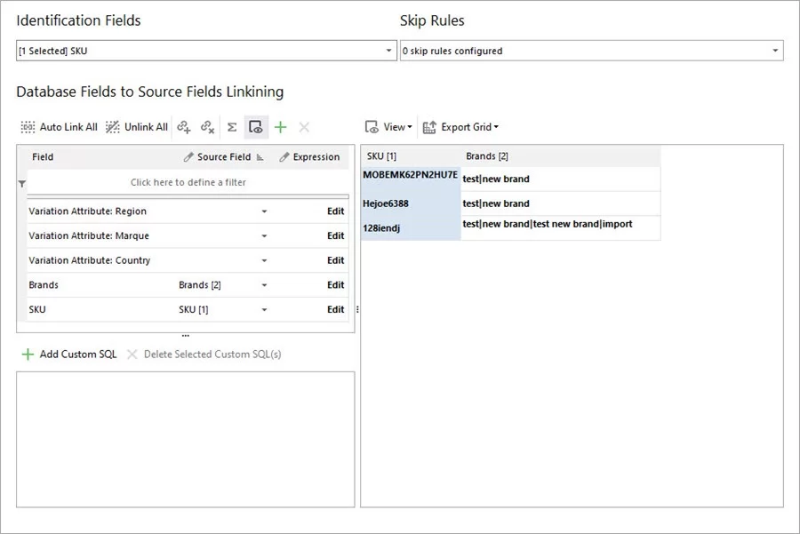Image resolution: width=800 pixels, height=534 pixels.
Task: Expand the Identification Fields dropdown
Action: 388,52
